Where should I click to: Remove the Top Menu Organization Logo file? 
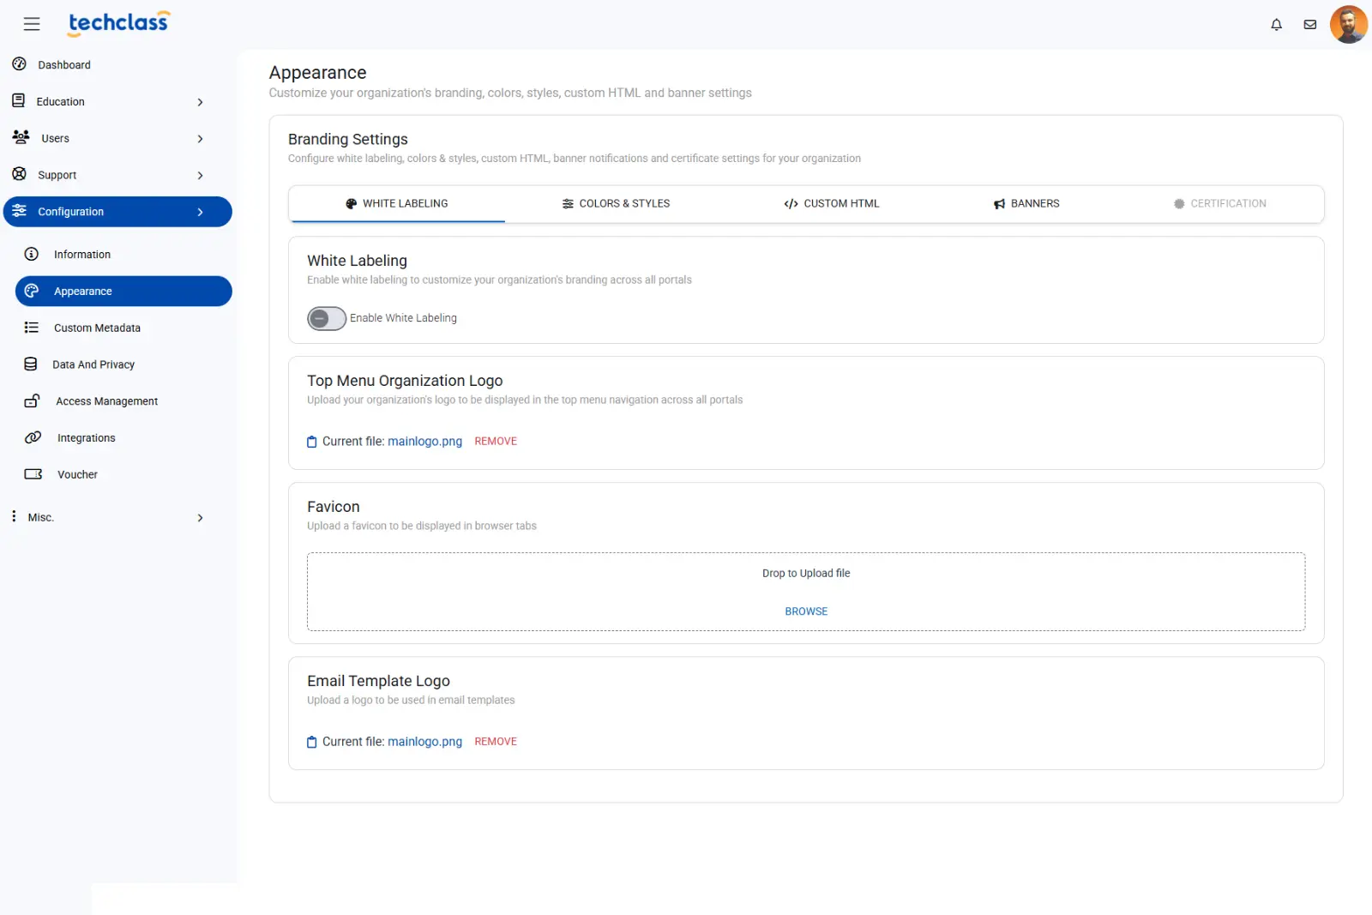[496, 442]
